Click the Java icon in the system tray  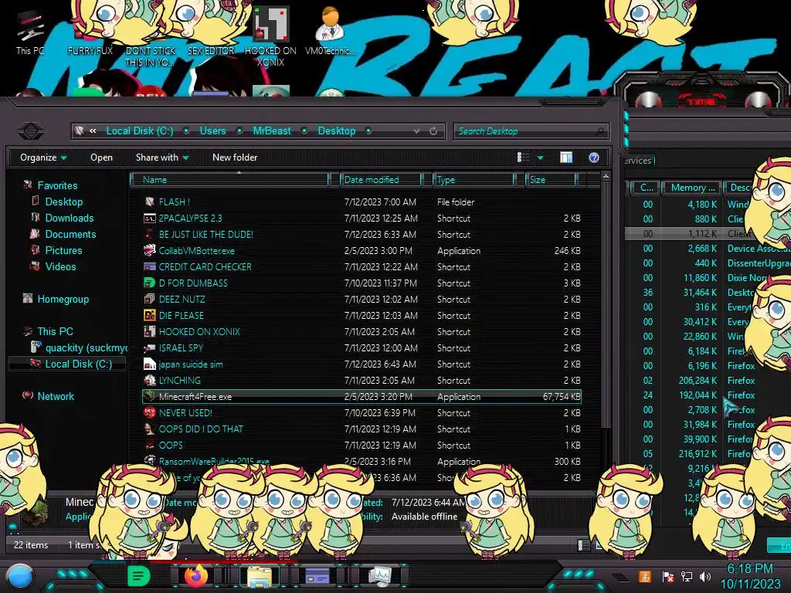coord(645,576)
